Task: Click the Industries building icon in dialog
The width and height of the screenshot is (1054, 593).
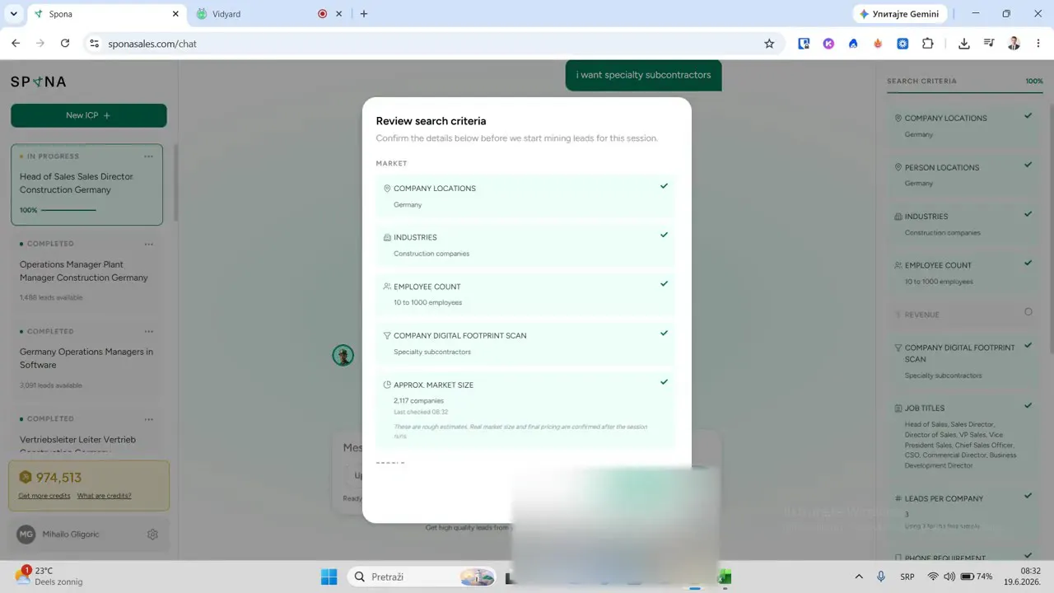Action: pos(387,237)
